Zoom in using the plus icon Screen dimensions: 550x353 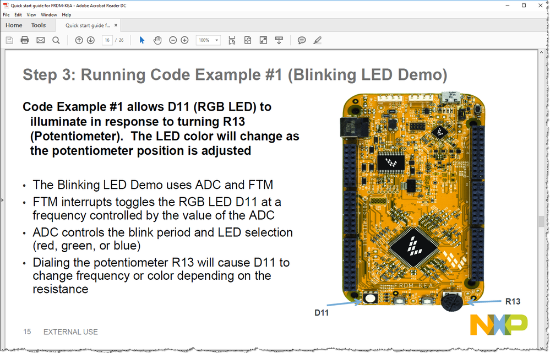coord(184,40)
